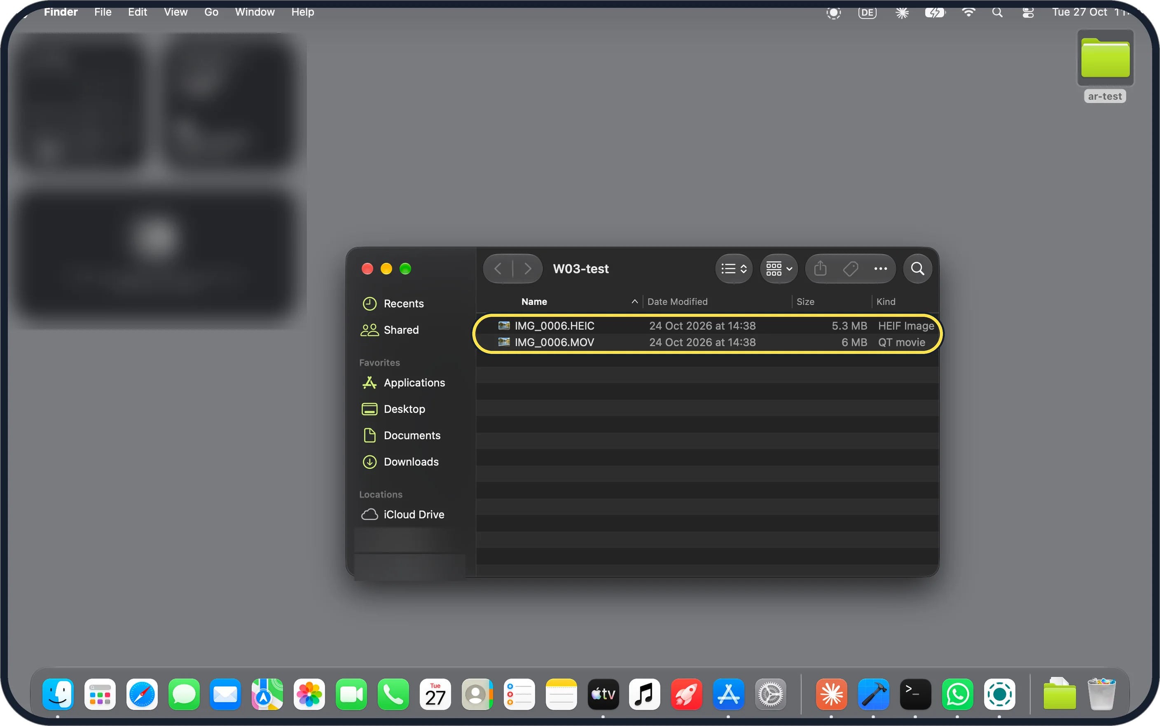The width and height of the screenshot is (1160, 726).
Task: Open System Settings from the Dock
Action: [x=770, y=694]
